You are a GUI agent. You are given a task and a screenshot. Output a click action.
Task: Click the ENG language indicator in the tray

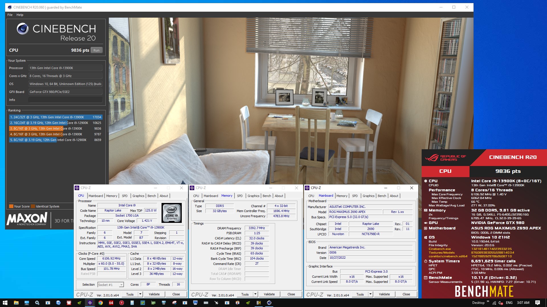point(509,303)
